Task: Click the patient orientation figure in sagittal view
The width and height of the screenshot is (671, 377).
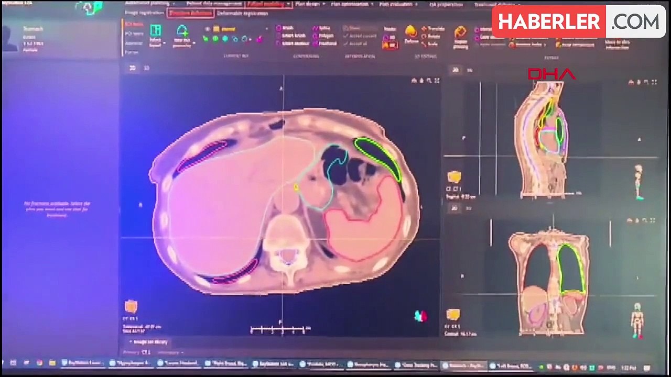Action: click(638, 182)
